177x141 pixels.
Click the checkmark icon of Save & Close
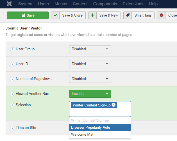pyautogui.click(x=55, y=15)
